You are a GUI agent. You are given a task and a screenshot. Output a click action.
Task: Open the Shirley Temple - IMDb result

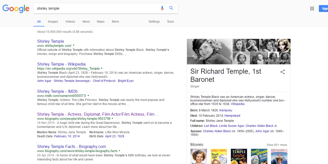click(57, 91)
